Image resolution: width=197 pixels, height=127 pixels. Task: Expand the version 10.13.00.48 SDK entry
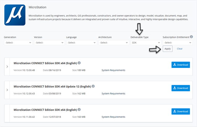click(7, 66)
